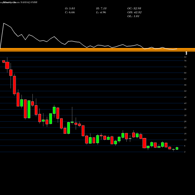The height and width of the screenshot is (195, 195).
Task: Click the 68 price axis label
Action: [x=185, y=73]
